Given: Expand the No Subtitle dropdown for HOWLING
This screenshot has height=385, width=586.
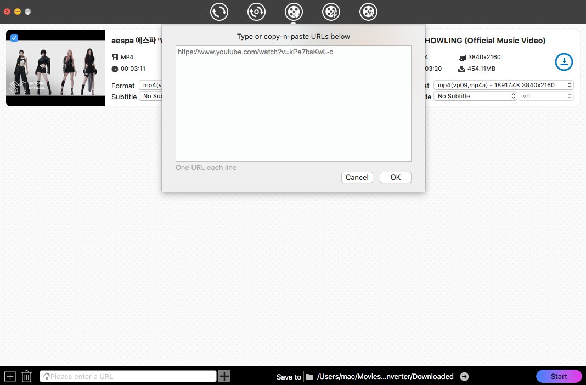Looking at the screenshot, I should 475,96.
